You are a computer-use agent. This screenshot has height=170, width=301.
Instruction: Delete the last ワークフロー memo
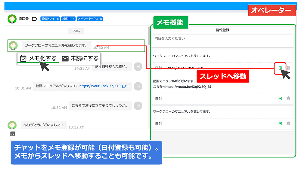(x=288, y=124)
